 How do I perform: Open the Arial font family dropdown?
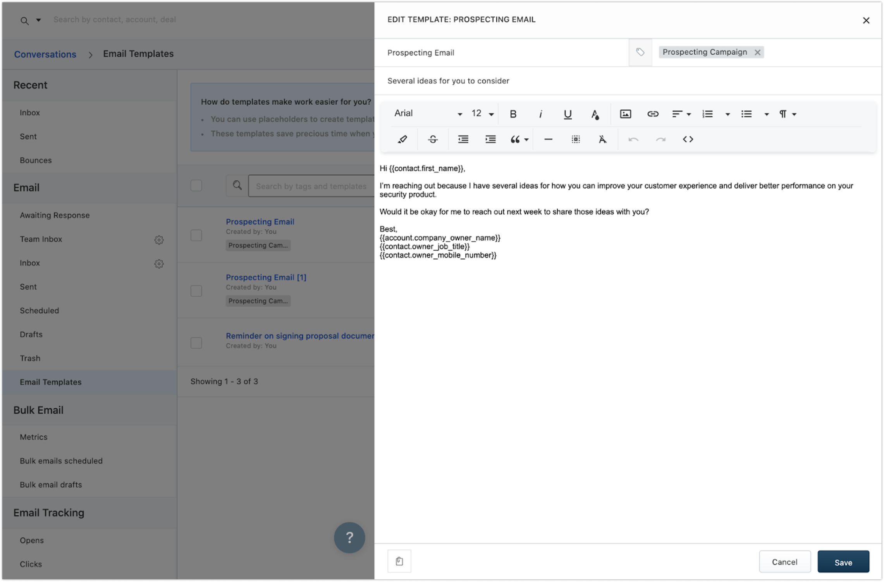[x=428, y=114]
